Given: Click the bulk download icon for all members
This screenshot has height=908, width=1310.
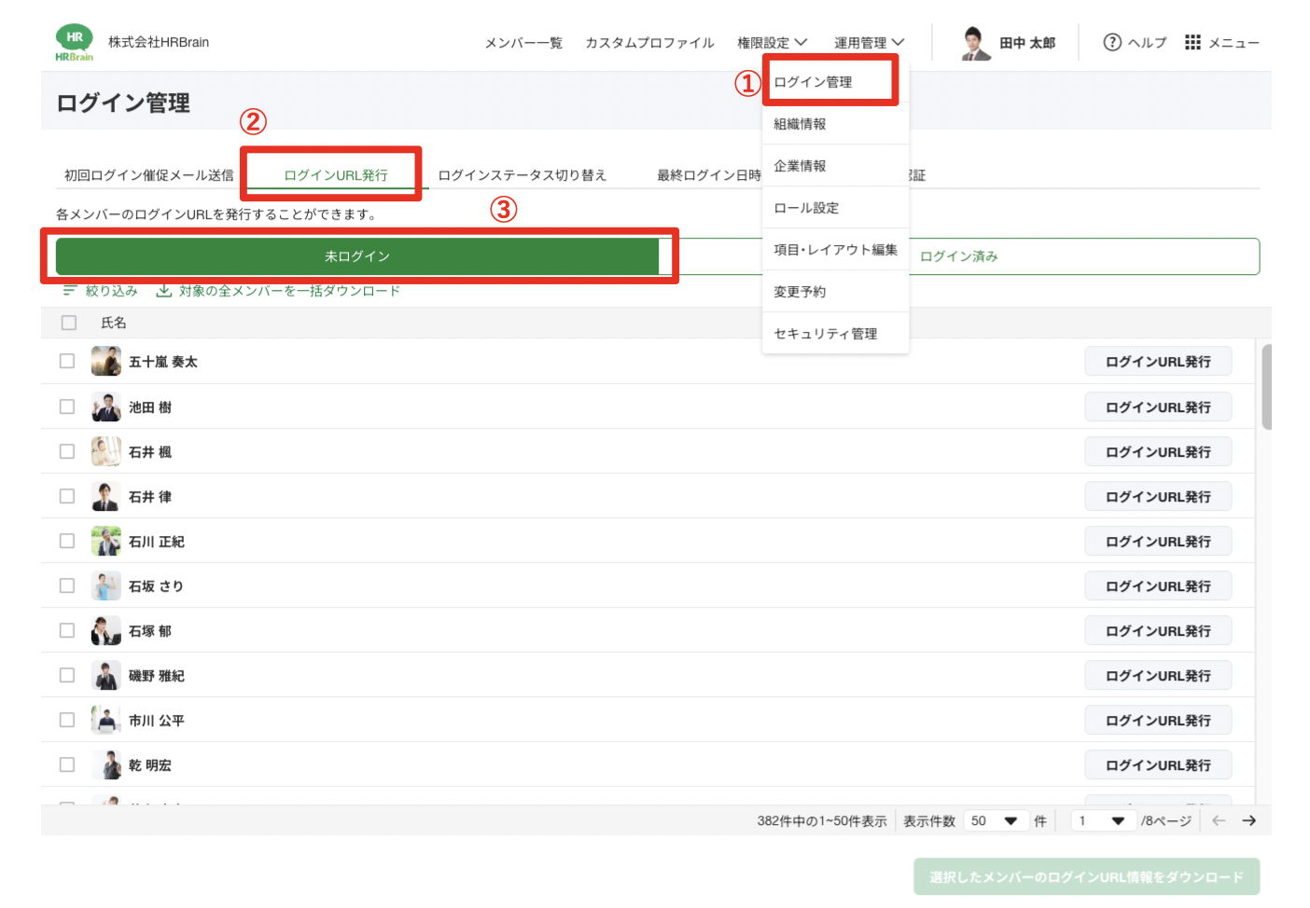Looking at the screenshot, I should pyautogui.click(x=164, y=291).
